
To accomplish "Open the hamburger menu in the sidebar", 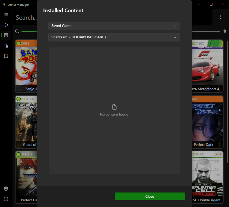I will coord(6,15).
